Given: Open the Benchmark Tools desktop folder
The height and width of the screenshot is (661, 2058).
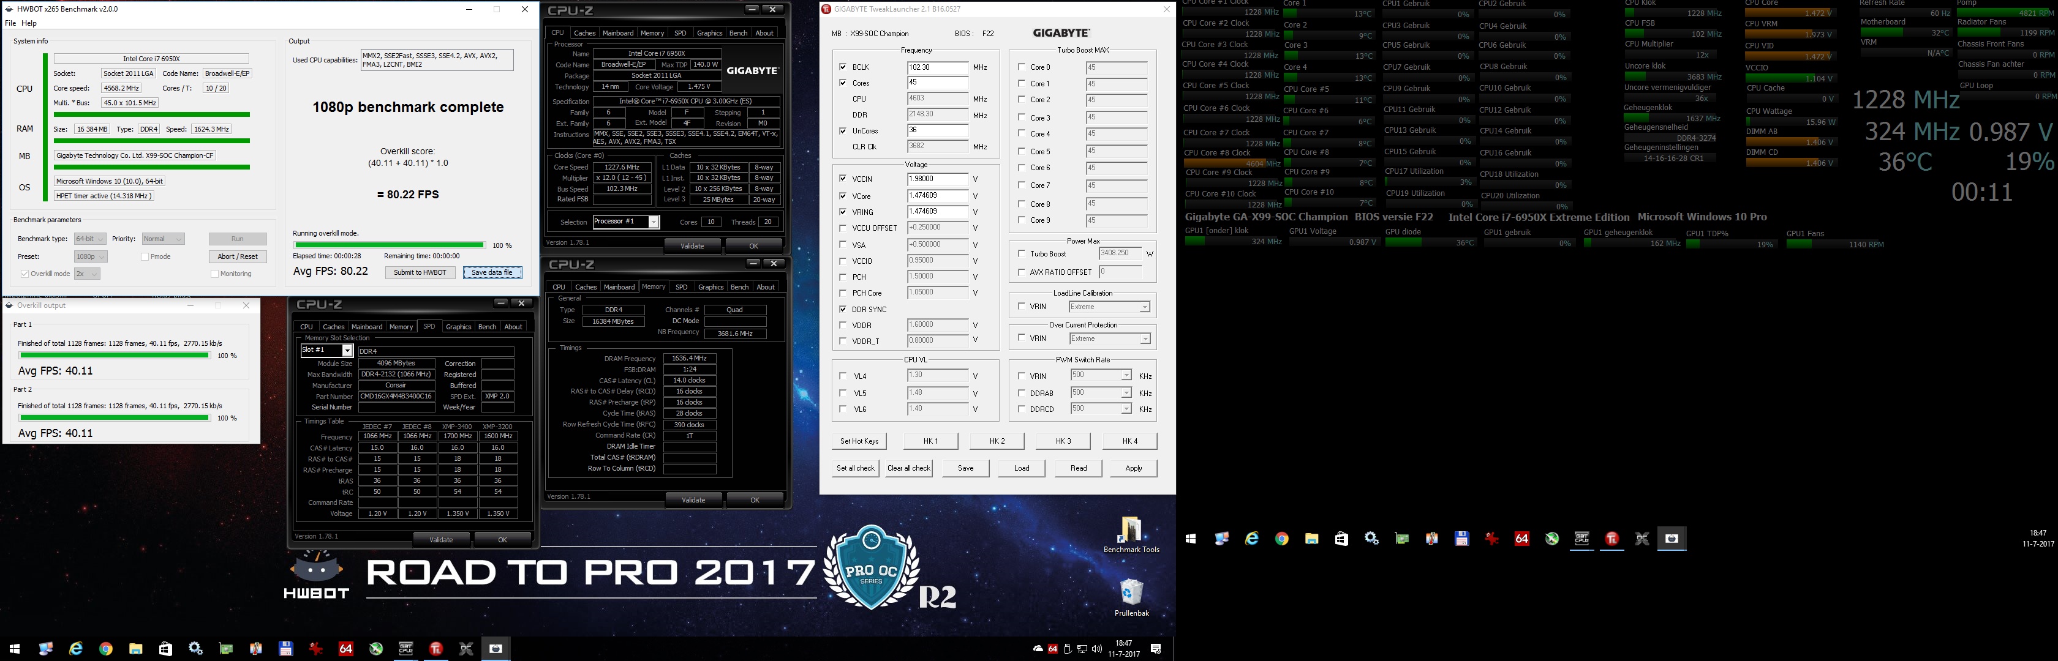Looking at the screenshot, I should [x=1131, y=535].
